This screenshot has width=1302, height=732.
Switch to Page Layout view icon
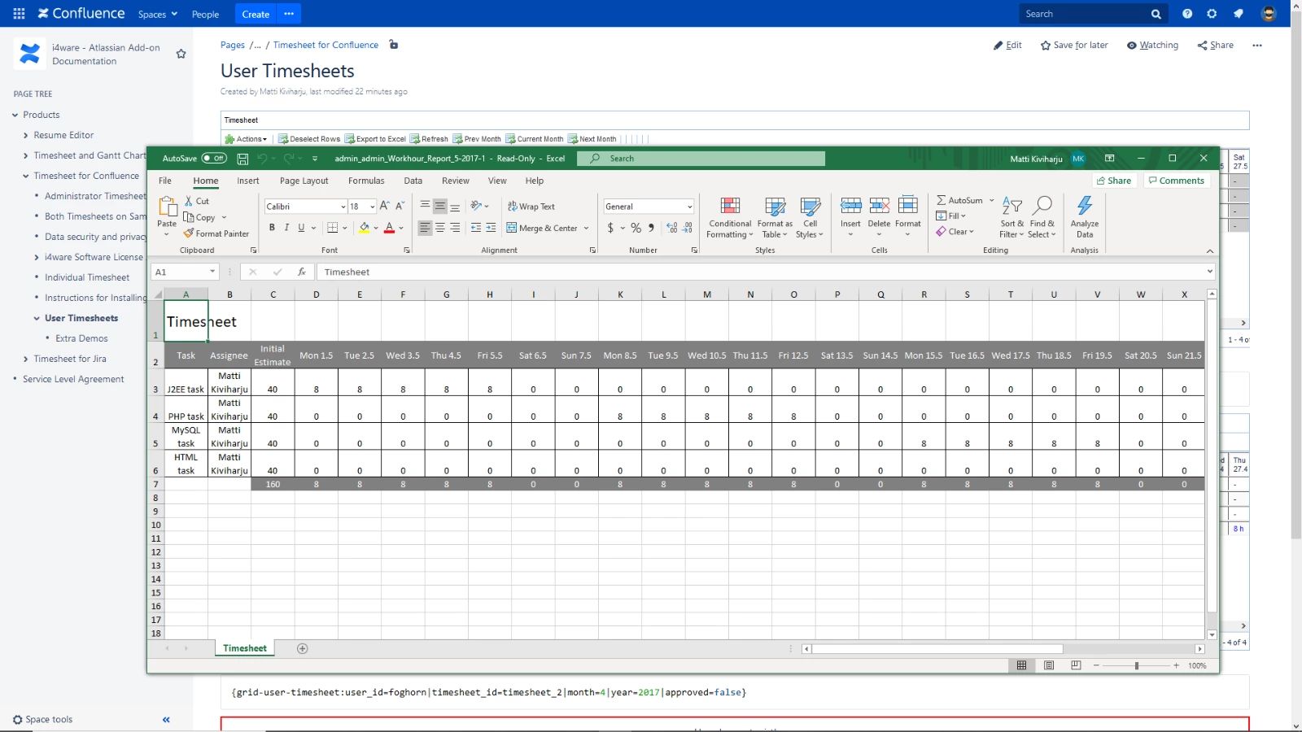point(1049,665)
